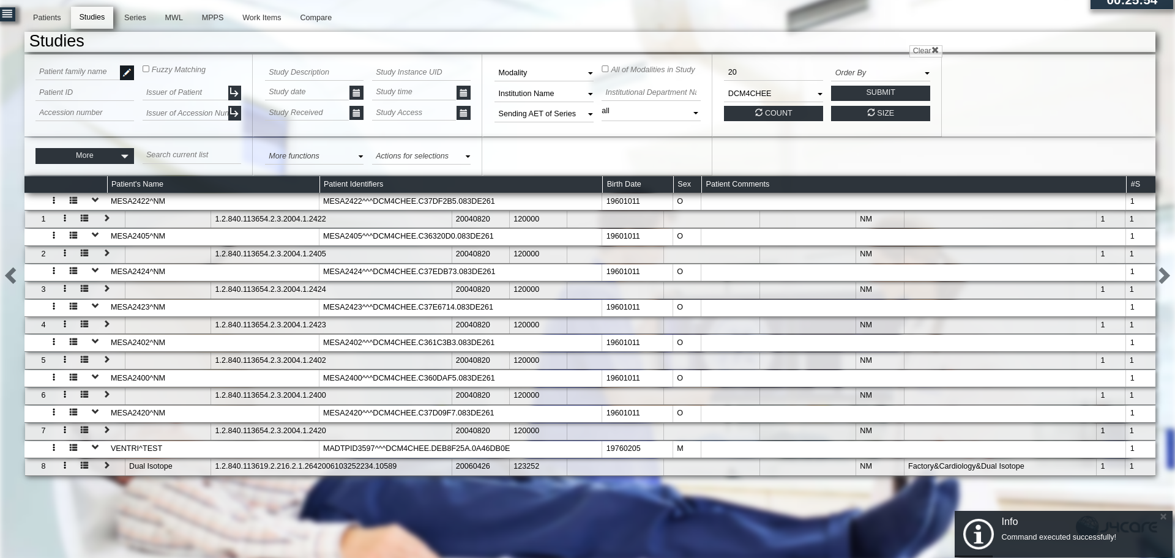The image size is (1175, 558).
Task: Open the calendar picker for Study time
Action: point(463,92)
